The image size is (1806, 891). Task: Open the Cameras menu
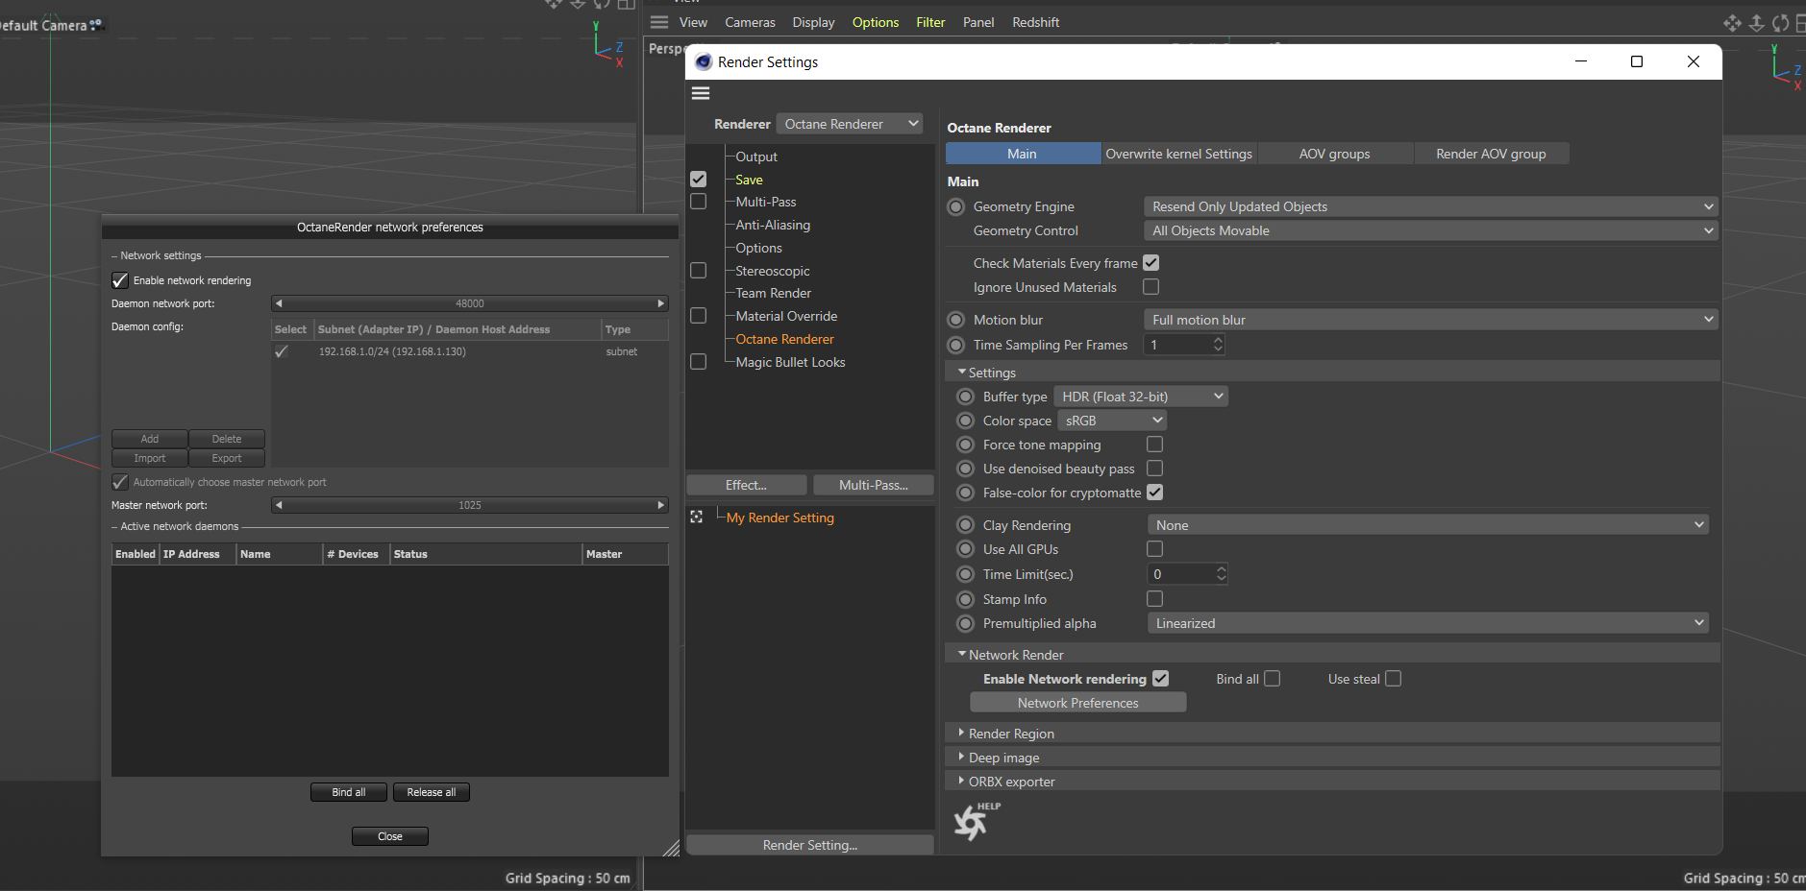pyautogui.click(x=750, y=22)
